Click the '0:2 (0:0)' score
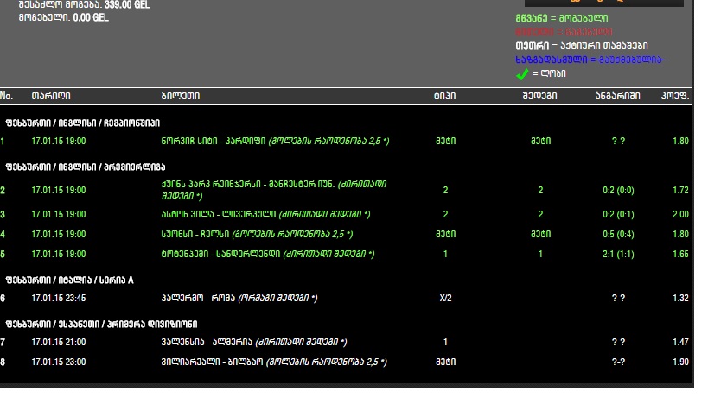Screen dimensions: 708x397 pyautogui.click(x=618, y=190)
